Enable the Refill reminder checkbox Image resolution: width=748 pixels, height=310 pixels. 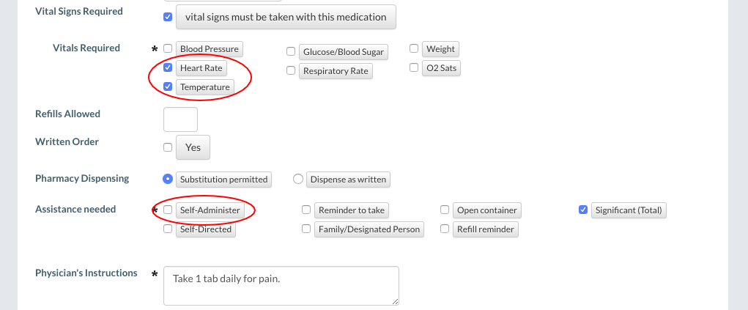click(x=445, y=229)
